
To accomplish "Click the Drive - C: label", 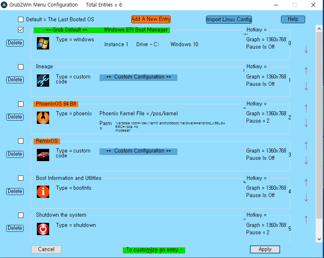I will coord(147,44).
